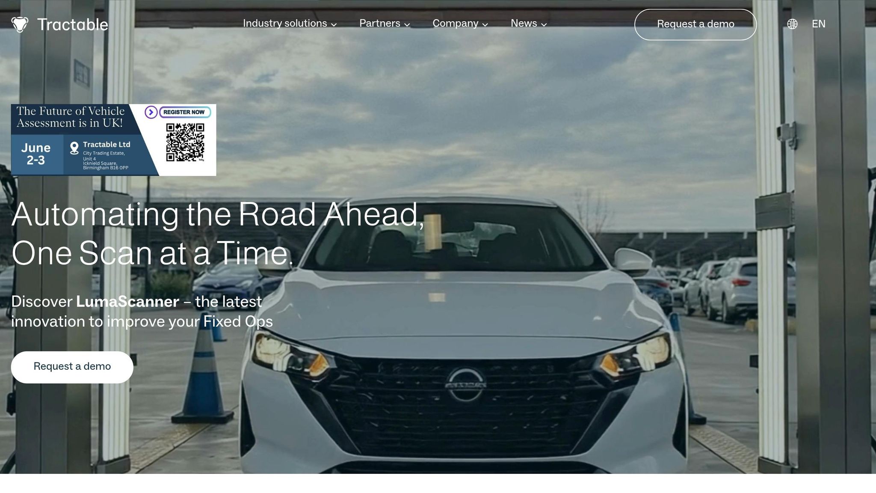The width and height of the screenshot is (876, 493).
Task: Click the bold LumaScanner text
Action: (x=127, y=302)
